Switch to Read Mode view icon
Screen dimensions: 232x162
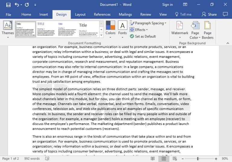pos(153,159)
